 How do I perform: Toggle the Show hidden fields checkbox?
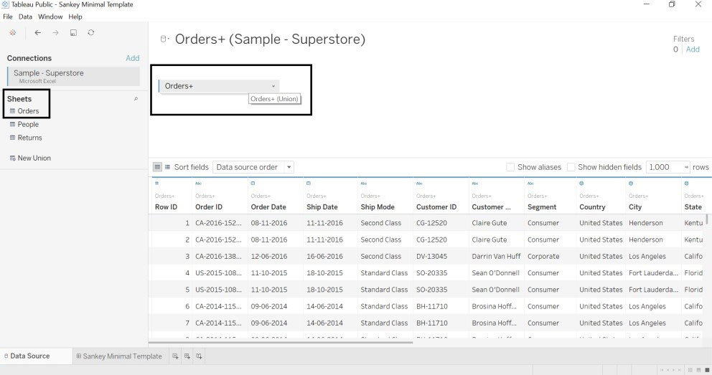(x=571, y=167)
